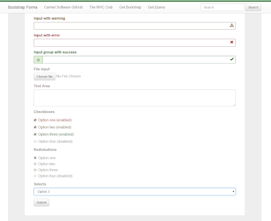Uncheck Option three (enabled) checkbox
This screenshot has width=271, height=221.
[x=35, y=134]
